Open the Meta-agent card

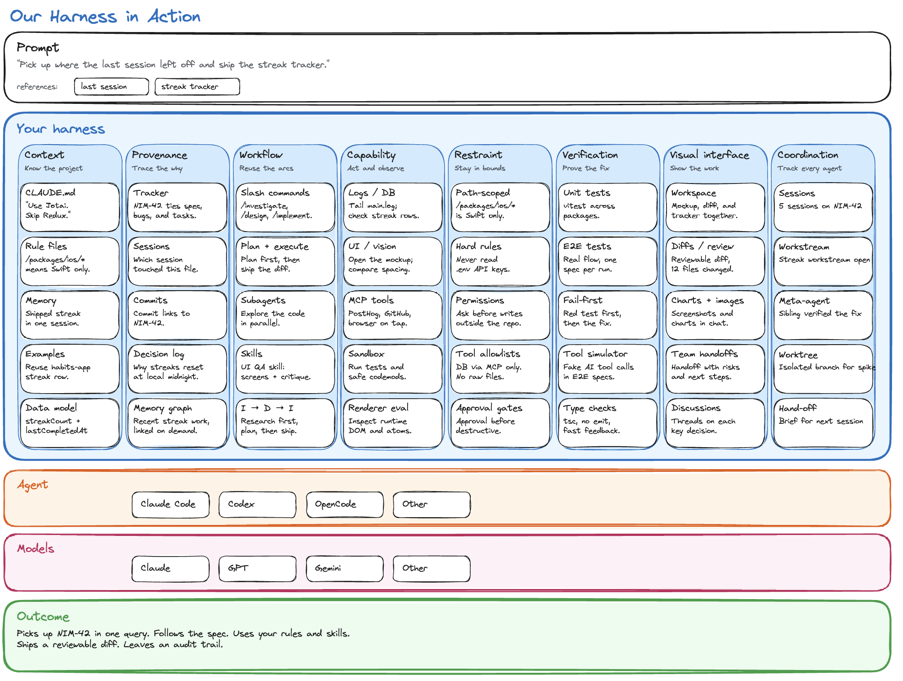[x=823, y=315]
